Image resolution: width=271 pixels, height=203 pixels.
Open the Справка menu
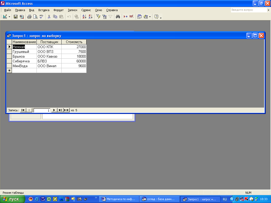pos(112,10)
